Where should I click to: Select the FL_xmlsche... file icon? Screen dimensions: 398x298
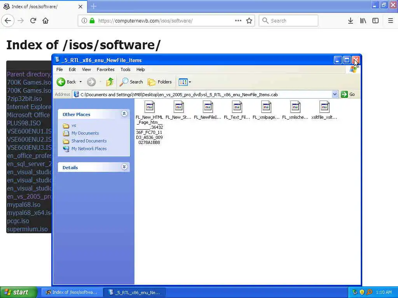point(295,107)
